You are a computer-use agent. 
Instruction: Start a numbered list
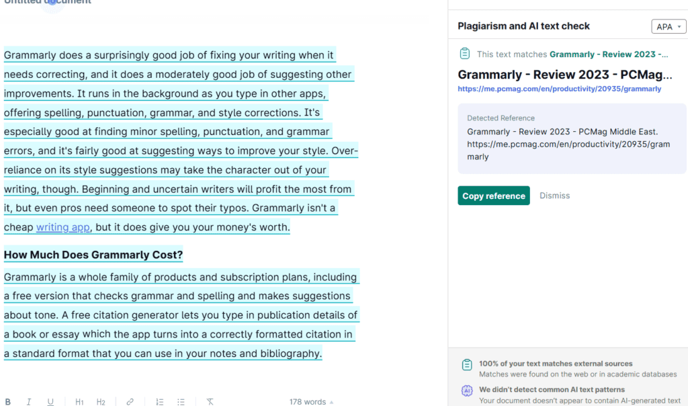159,402
